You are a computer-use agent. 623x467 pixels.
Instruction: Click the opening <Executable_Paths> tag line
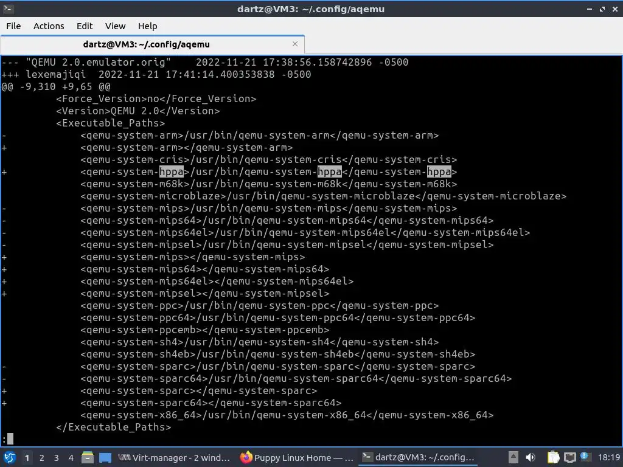coord(111,123)
